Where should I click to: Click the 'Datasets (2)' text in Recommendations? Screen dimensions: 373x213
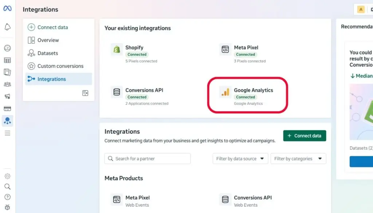click(x=361, y=148)
